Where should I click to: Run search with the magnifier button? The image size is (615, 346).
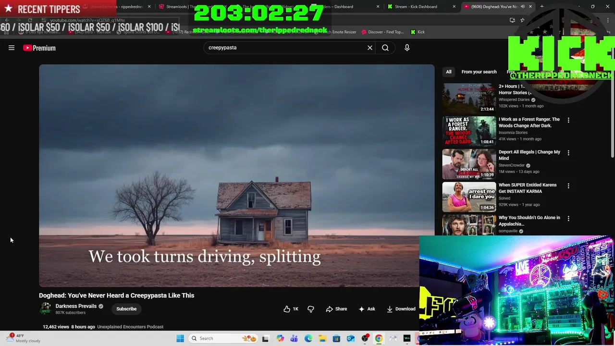pos(385,48)
